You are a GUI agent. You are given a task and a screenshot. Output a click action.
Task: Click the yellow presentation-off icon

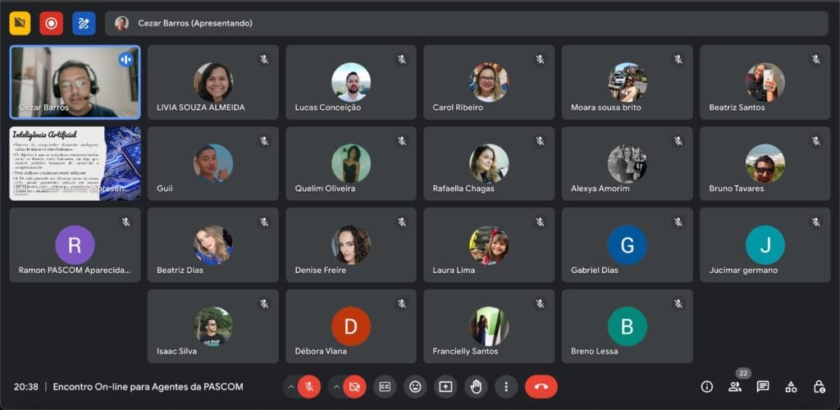[20, 23]
